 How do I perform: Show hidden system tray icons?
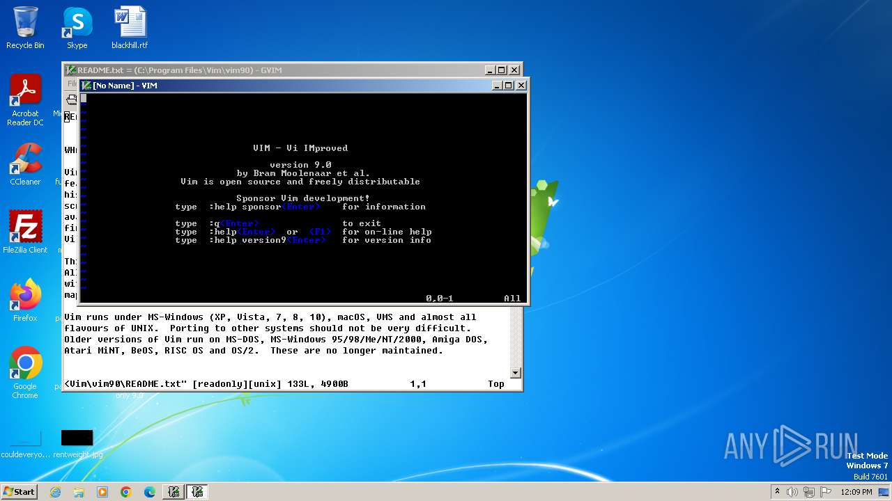778,492
